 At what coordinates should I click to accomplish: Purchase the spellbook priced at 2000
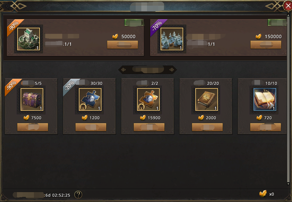tap(207, 127)
